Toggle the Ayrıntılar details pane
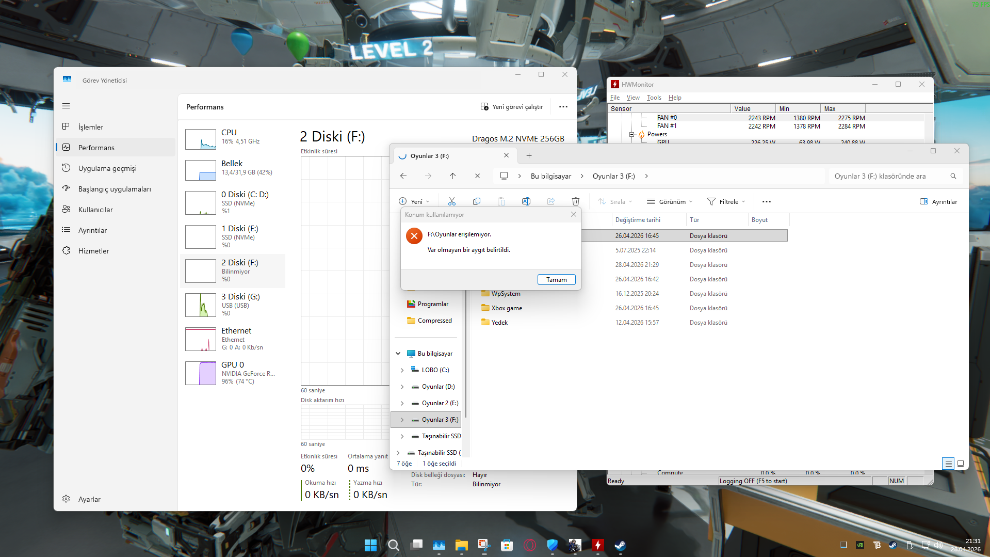This screenshot has width=990, height=557. click(x=938, y=201)
